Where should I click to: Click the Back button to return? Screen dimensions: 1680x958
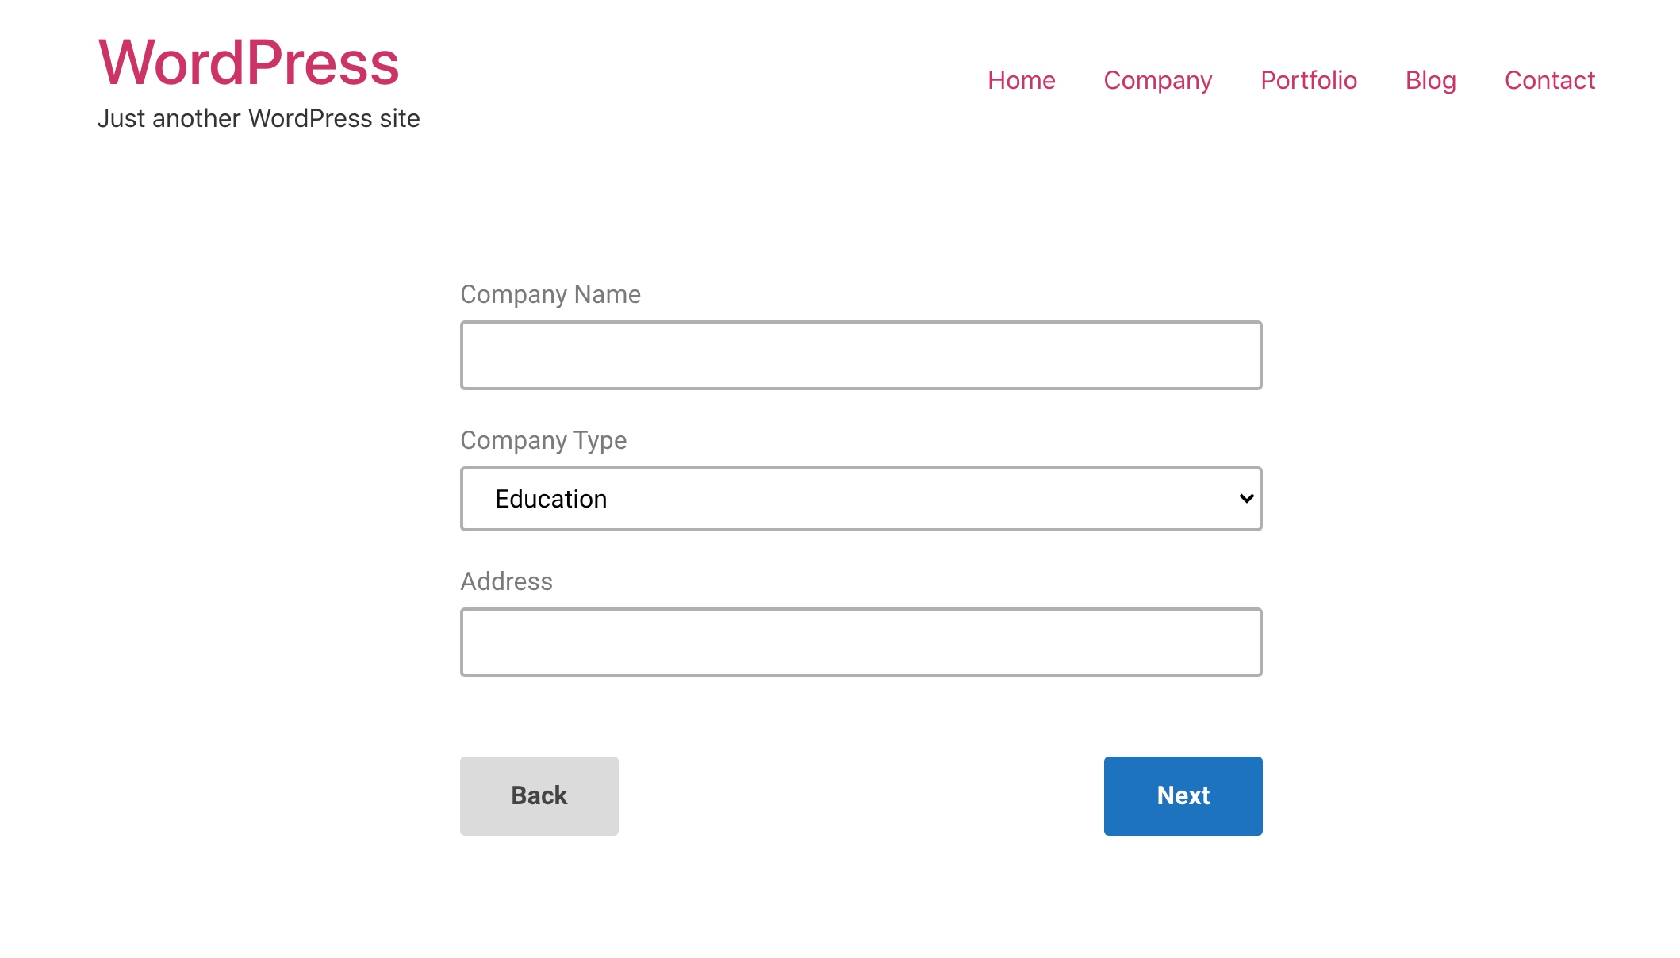(x=540, y=795)
